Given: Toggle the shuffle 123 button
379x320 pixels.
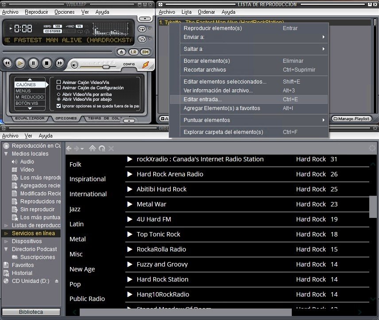Looking at the screenshot, I should (142, 39).
